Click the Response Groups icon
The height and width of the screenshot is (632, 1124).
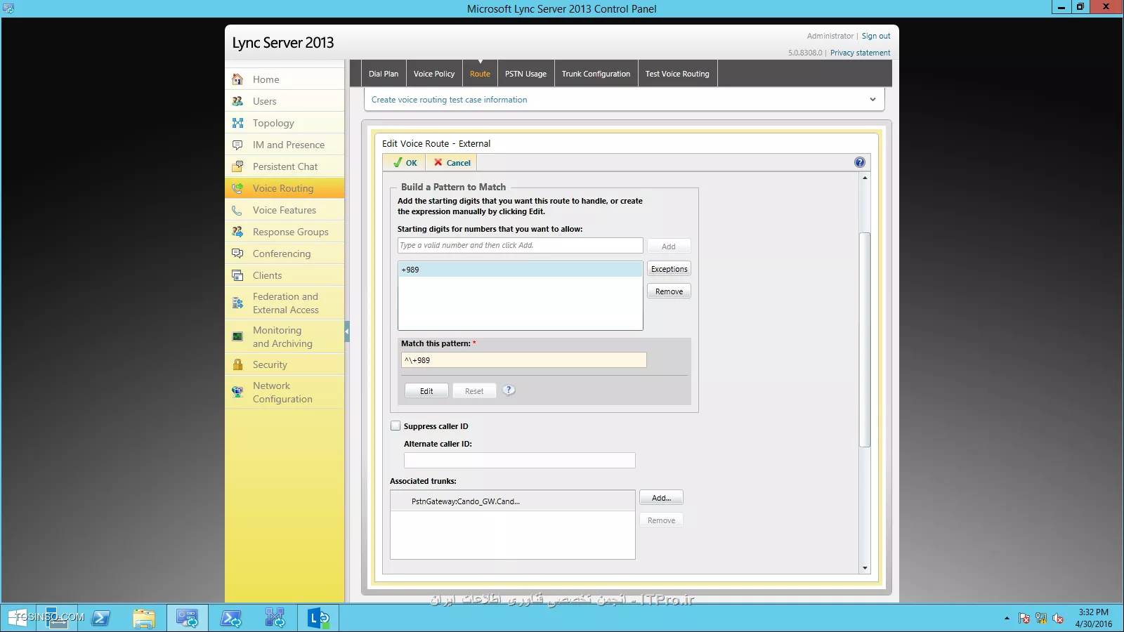click(237, 232)
